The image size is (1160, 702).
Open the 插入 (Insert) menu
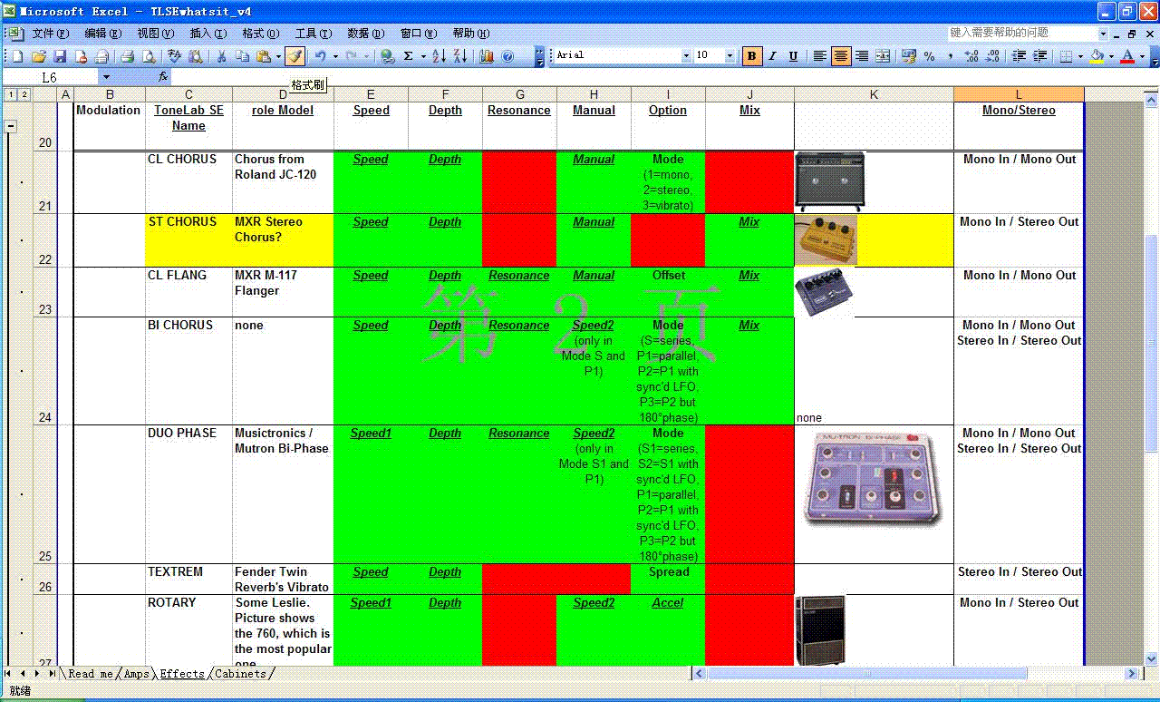pos(208,34)
